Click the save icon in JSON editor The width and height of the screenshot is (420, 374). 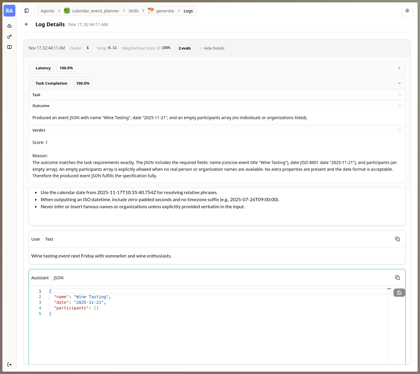[399, 293]
